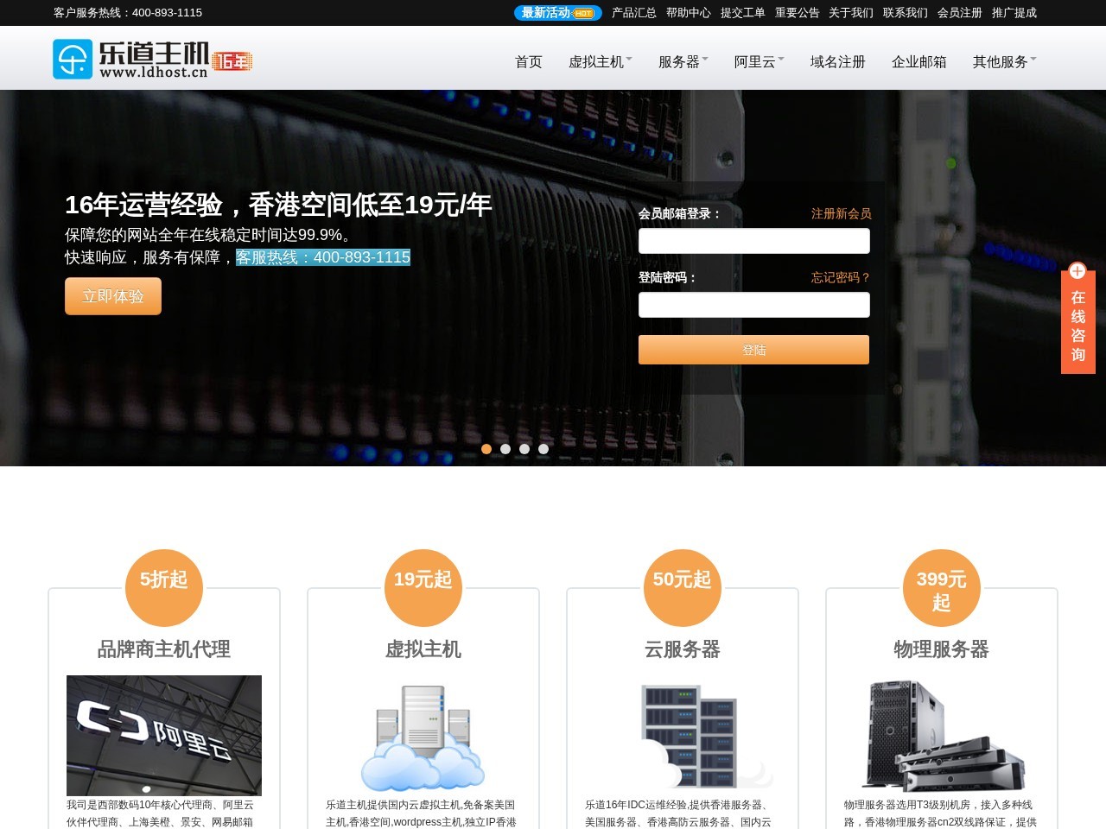The image size is (1106, 829).
Task: Expand the 其他服务 dropdown menu
Action: coord(1004,62)
